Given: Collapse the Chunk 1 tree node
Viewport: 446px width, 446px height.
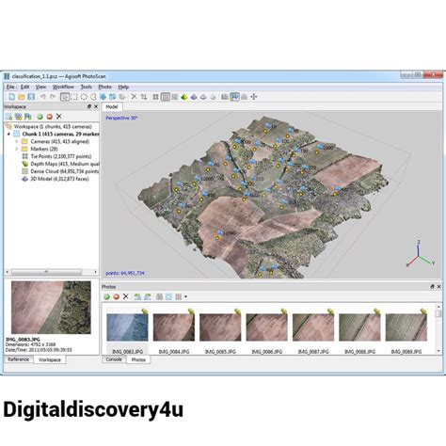Looking at the screenshot, I should pyautogui.click(x=8, y=134).
